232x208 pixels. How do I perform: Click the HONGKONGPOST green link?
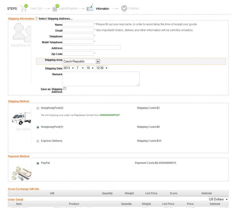(x=110, y=115)
